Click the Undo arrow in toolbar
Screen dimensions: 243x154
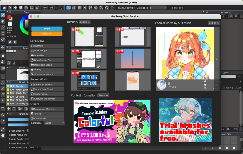point(45,8)
